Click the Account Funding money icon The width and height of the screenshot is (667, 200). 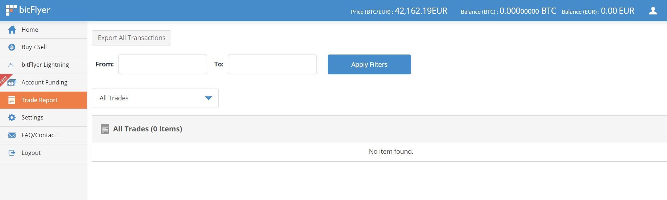[x=12, y=82]
